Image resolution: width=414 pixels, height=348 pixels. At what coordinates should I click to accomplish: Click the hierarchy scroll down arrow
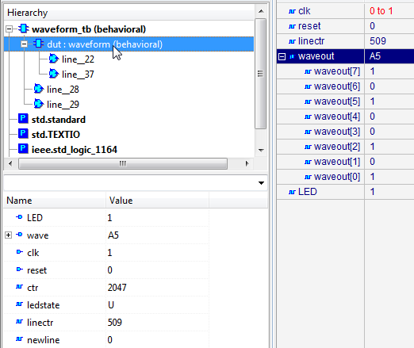tap(261, 150)
